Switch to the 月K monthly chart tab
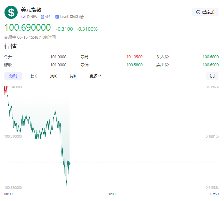The image size is (224, 201). 73,76
